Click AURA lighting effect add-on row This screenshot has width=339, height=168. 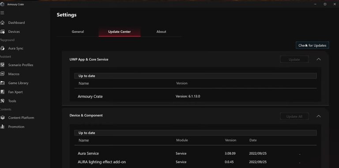tap(196, 162)
